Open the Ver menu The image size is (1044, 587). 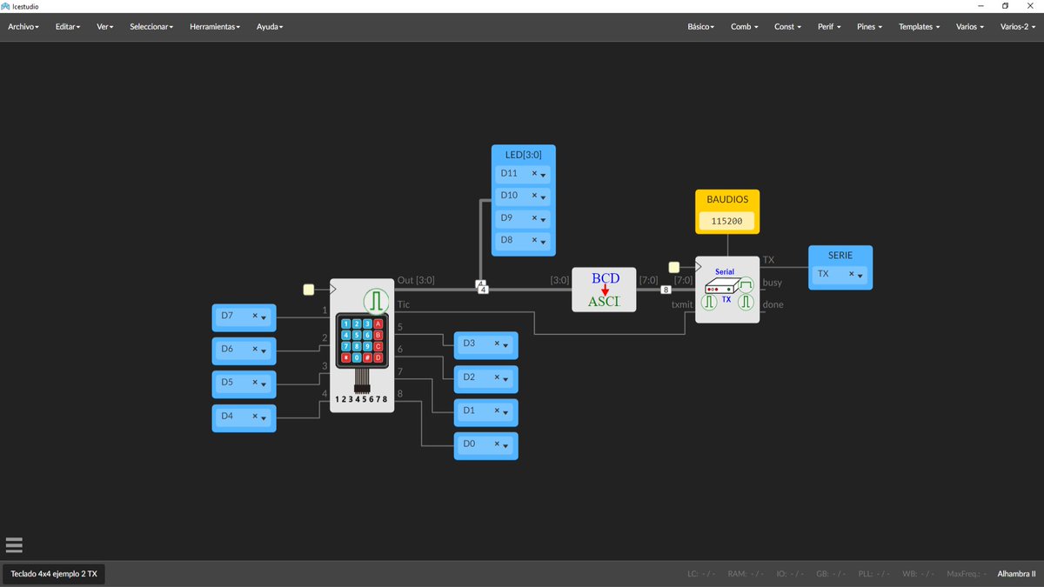click(105, 27)
